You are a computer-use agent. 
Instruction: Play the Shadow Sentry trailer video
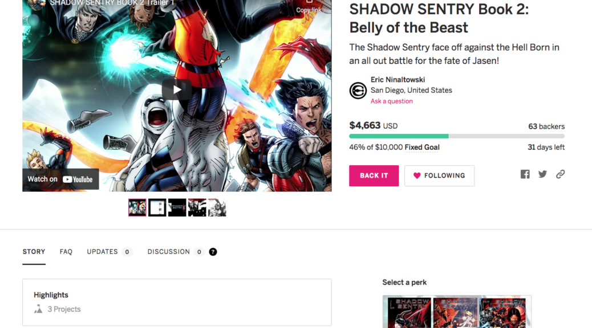177,89
